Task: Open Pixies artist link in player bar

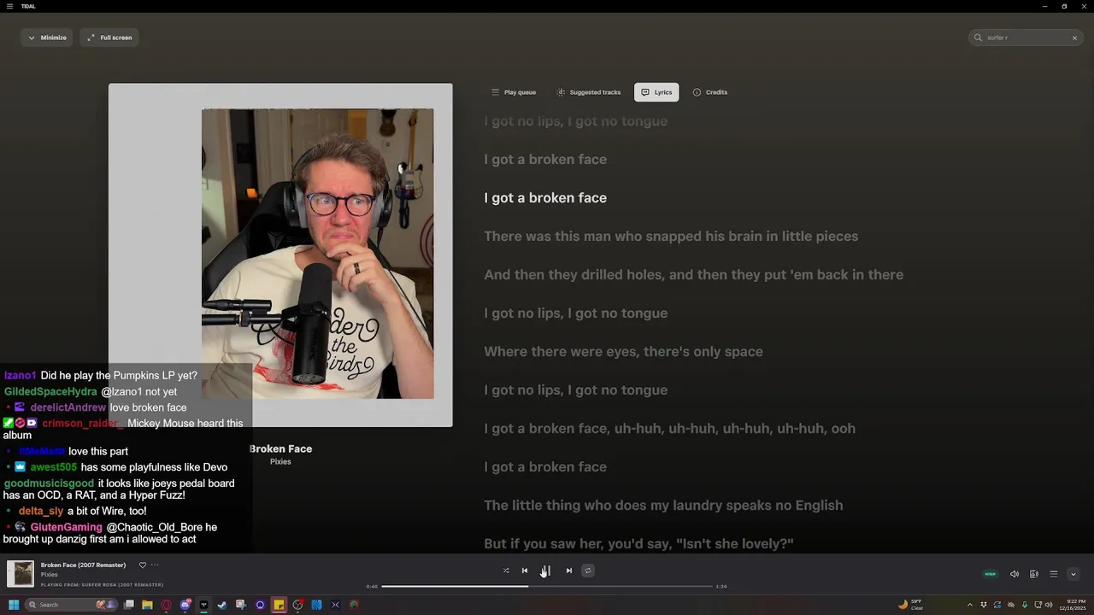Action: [x=50, y=575]
